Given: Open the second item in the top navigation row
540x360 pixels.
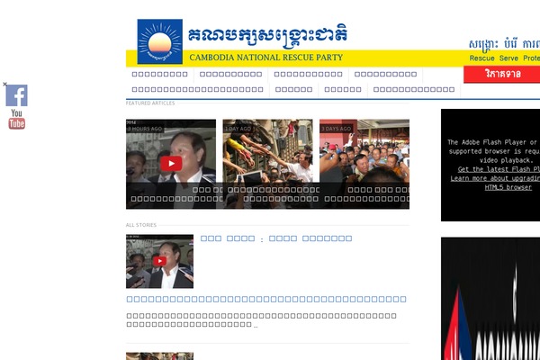Looking at the screenshot, I should 230,74.
